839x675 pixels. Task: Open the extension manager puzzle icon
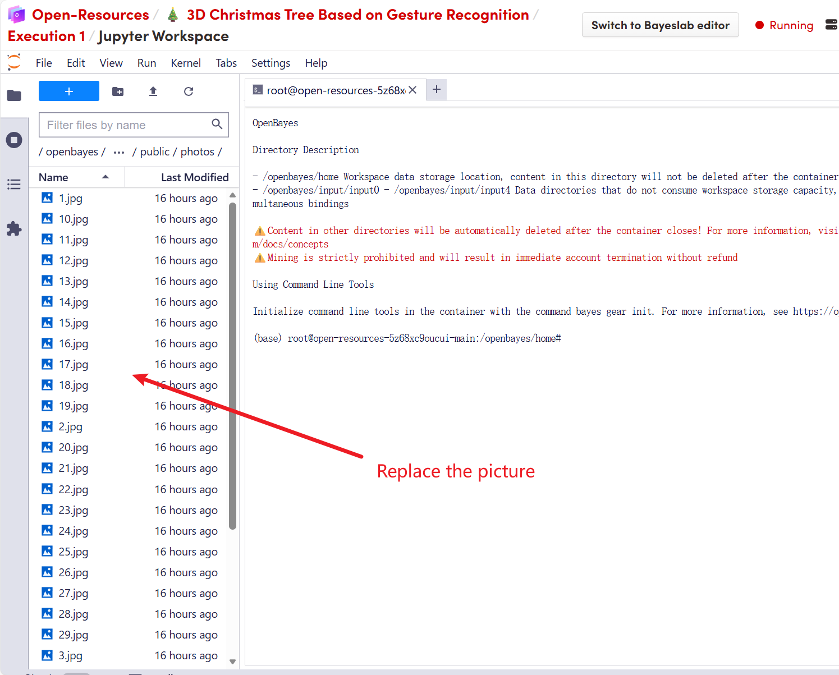tap(14, 228)
